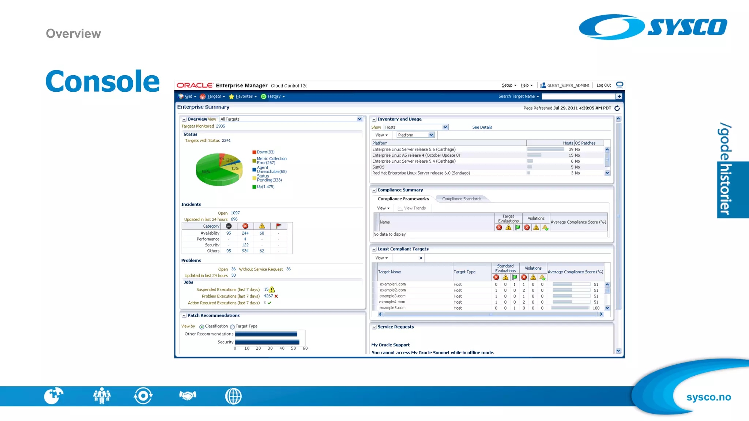Click the Security patch recommendations bar
The image size is (749, 421).
[x=267, y=342]
